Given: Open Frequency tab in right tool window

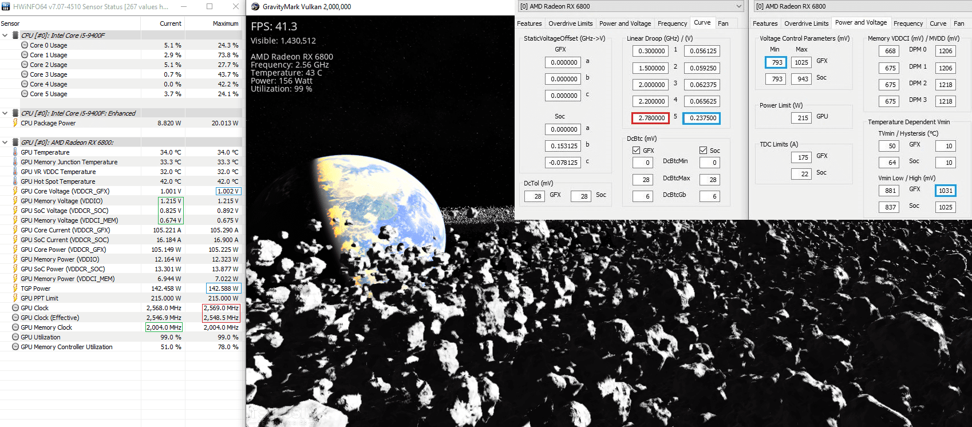Looking at the screenshot, I should pyautogui.click(x=908, y=23).
